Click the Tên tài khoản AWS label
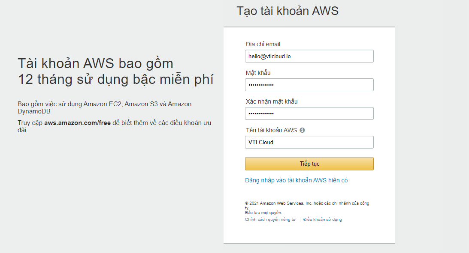 point(271,130)
